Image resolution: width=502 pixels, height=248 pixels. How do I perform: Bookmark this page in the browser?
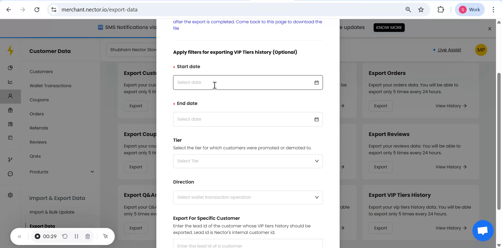421,9
